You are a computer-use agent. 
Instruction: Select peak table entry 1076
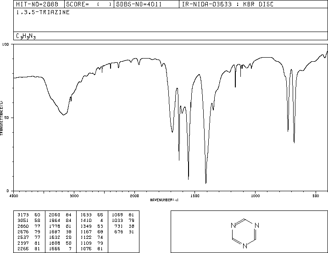coord(92,249)
